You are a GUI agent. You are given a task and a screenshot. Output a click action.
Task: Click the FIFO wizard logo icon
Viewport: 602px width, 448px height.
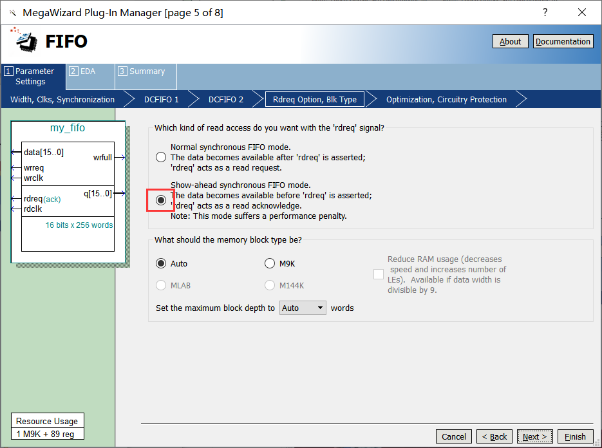coord(24,41)
